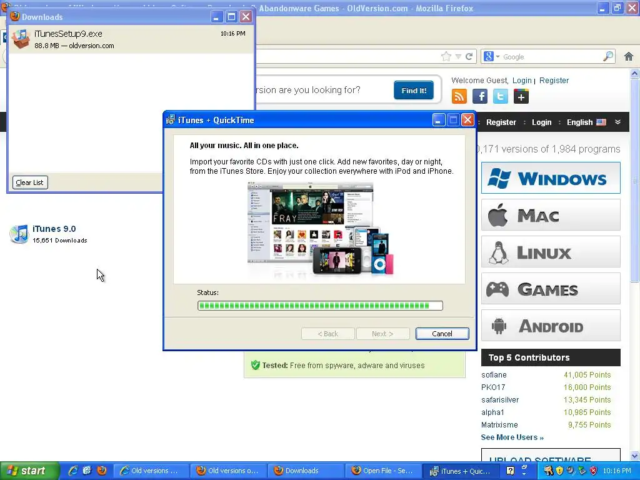Open contributor alpha1's profile
Image resolution: width=640 pixels, height=480 pixels.
pos(492,412)
